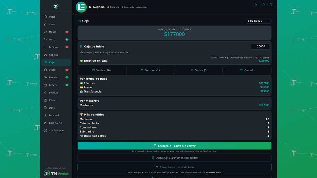Click the TM logo atop the sidebar

tap(56, 6)
